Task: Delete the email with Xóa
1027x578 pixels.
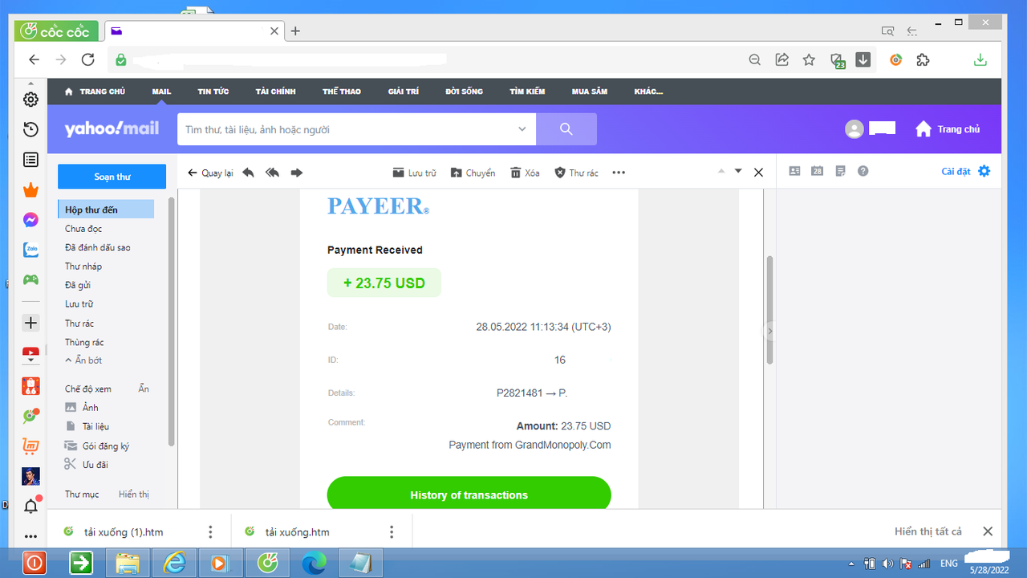Action: tap(525, 173)
